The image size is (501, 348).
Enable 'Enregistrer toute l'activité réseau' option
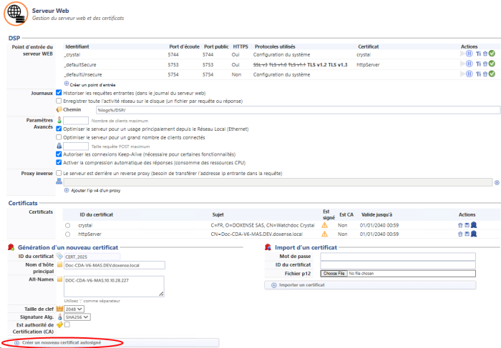tap(59, 101)
